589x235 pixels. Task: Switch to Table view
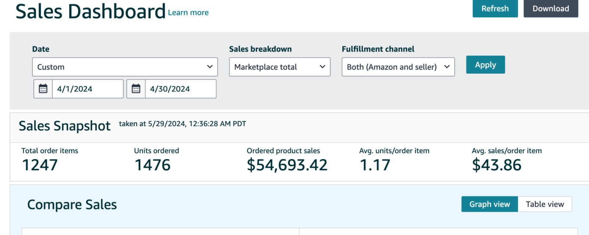(x=544, y=204)
